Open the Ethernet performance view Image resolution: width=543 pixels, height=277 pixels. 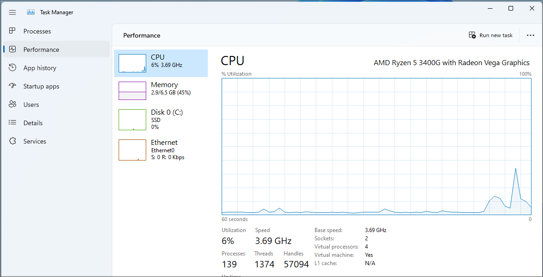coord(161,150)
